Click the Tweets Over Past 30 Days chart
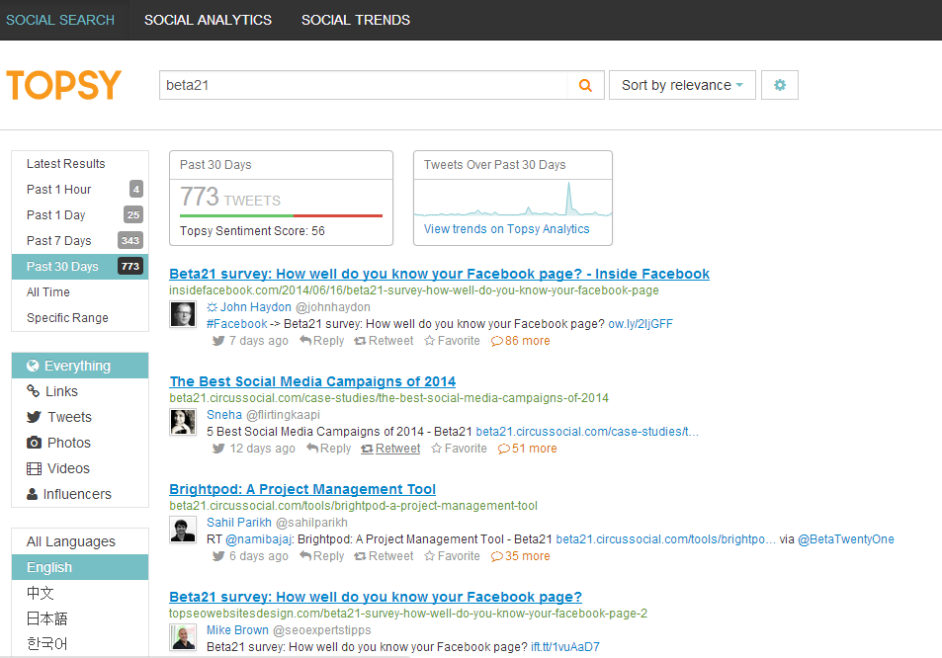This screenshot has height=658, width=942. click(x=512, y=199)
